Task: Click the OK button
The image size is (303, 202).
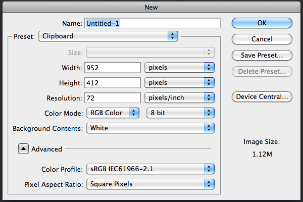Action: point(262,23)
